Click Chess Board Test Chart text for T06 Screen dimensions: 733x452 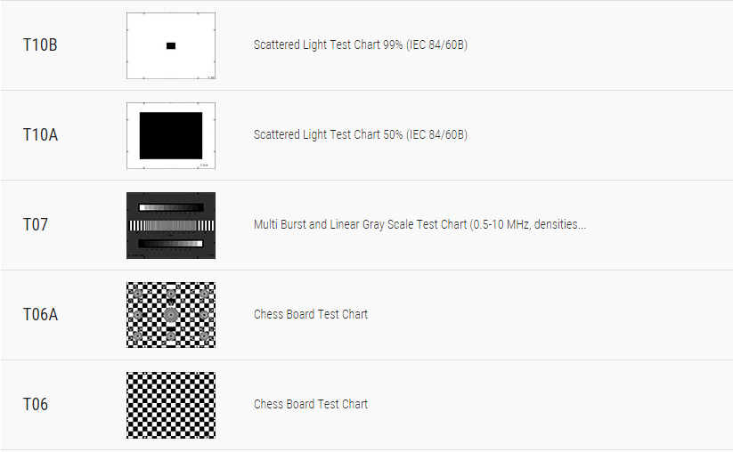coord(311,404)
